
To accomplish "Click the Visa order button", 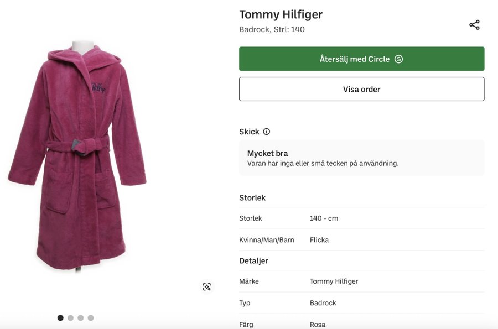I will 361,89.
